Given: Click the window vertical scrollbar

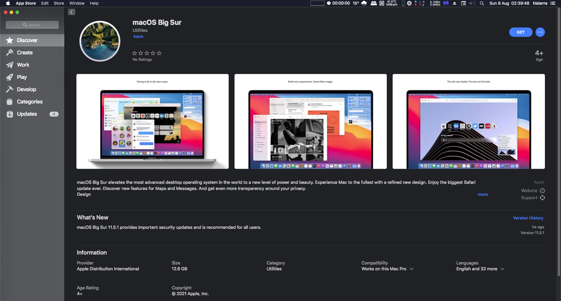Looking at the screenshot, I should (x=559, y=142).
